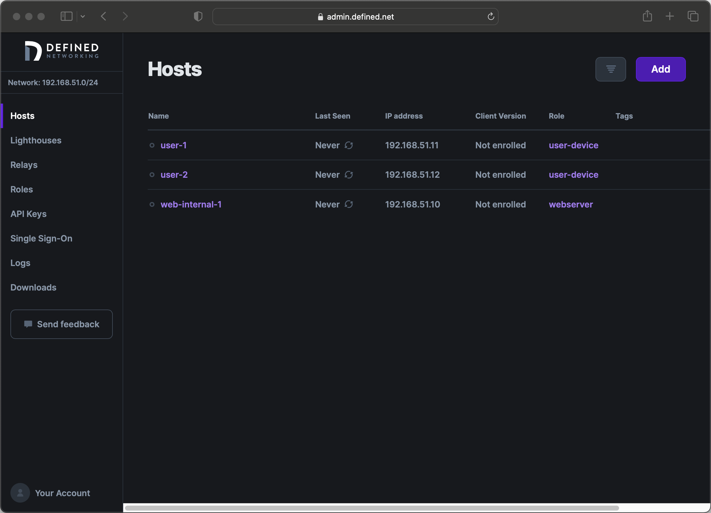711x513 pixels.
Task: Open a new browser tab with the plus icon
Action: [x=670, y=16]
